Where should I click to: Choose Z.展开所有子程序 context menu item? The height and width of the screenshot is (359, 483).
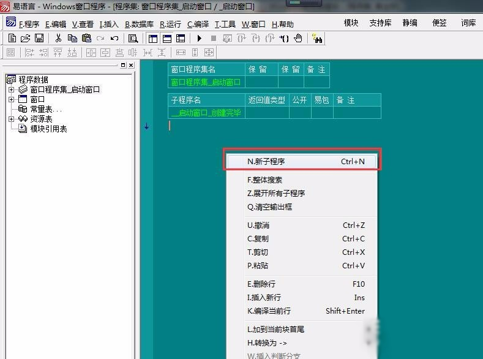point(302,193)
